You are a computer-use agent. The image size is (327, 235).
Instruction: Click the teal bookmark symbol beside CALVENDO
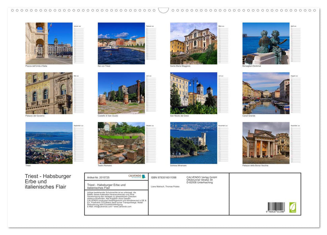tap(144, 176)
